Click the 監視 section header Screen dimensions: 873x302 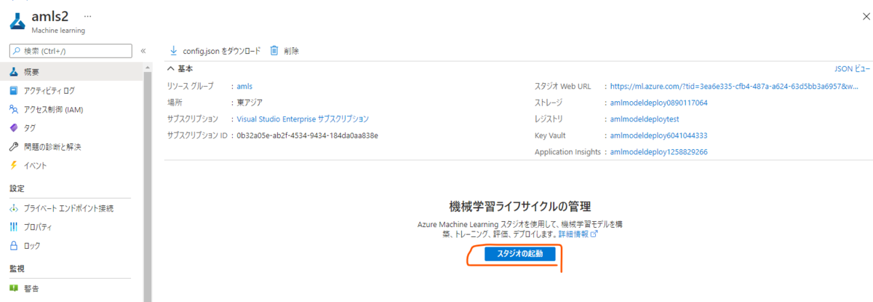pos(17,269)
